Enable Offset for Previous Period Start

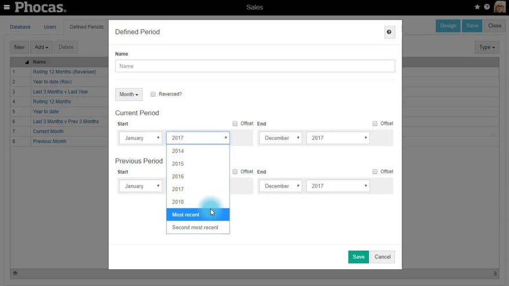click(x=235, y=172)
